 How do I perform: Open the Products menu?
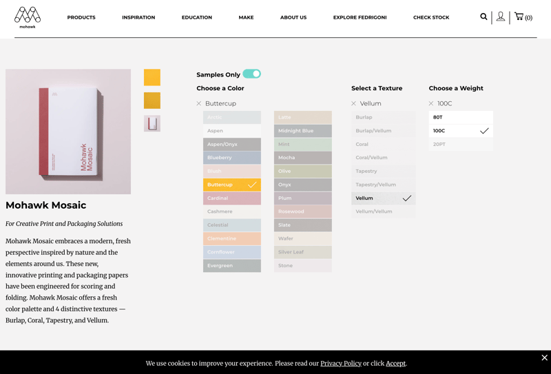tap(81, 17)
